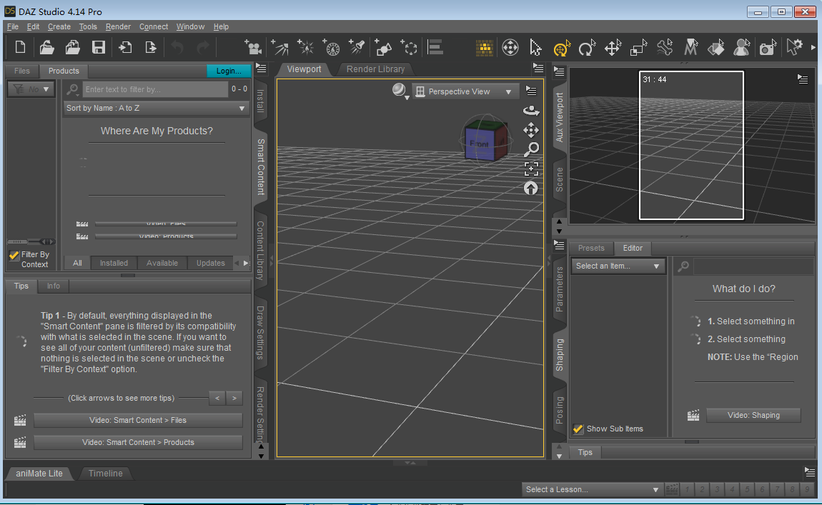Open the viewport pane options menu
The image size is (822, 505).
click(538, 68)
